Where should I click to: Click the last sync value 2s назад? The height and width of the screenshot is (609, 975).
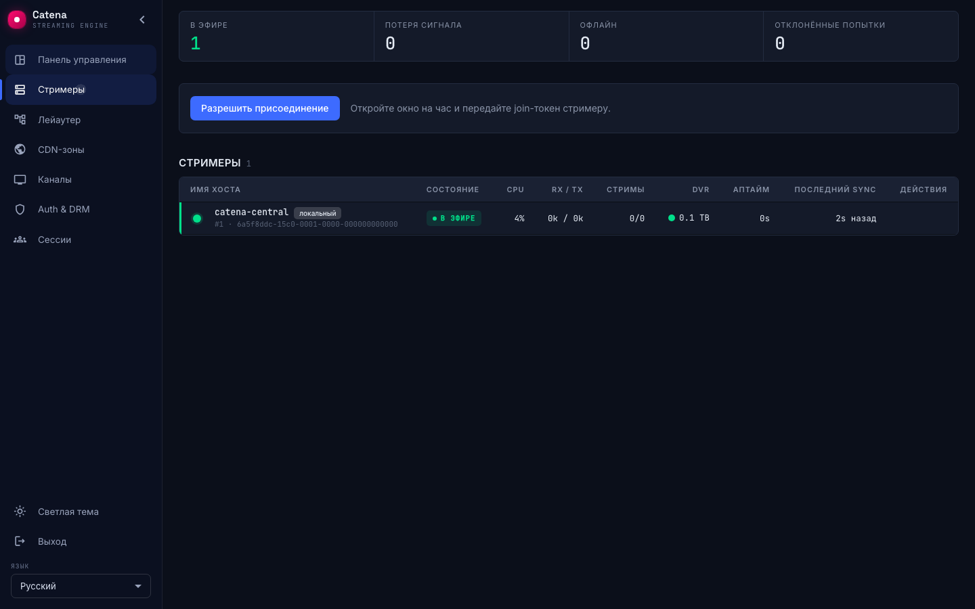[856, 219]
